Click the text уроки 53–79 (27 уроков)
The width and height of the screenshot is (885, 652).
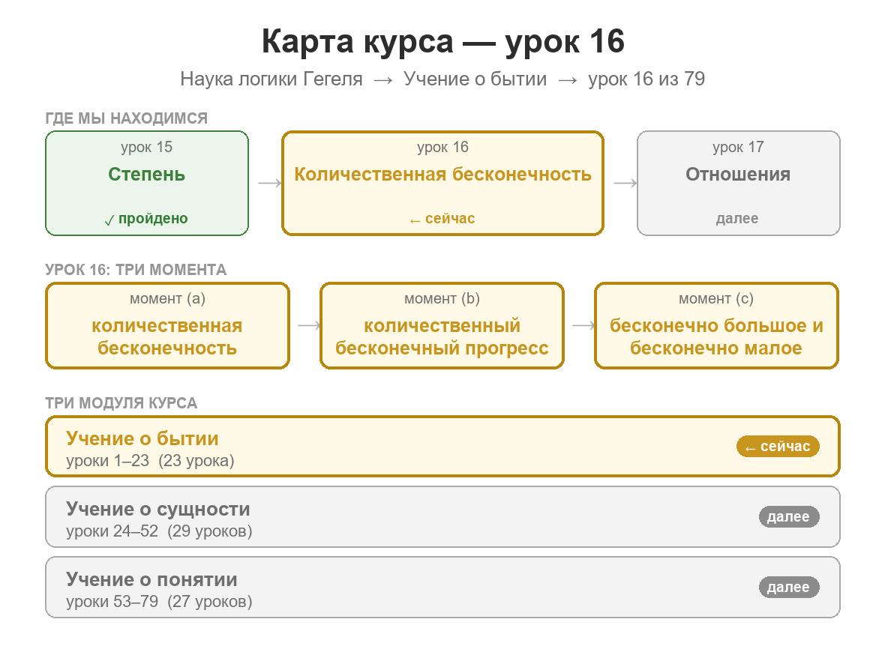click(159, 602)
